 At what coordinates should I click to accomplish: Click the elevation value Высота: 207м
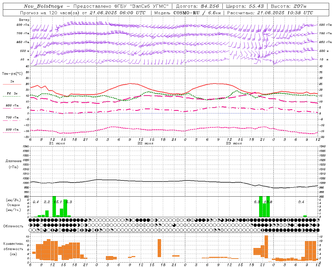(289, 6)
